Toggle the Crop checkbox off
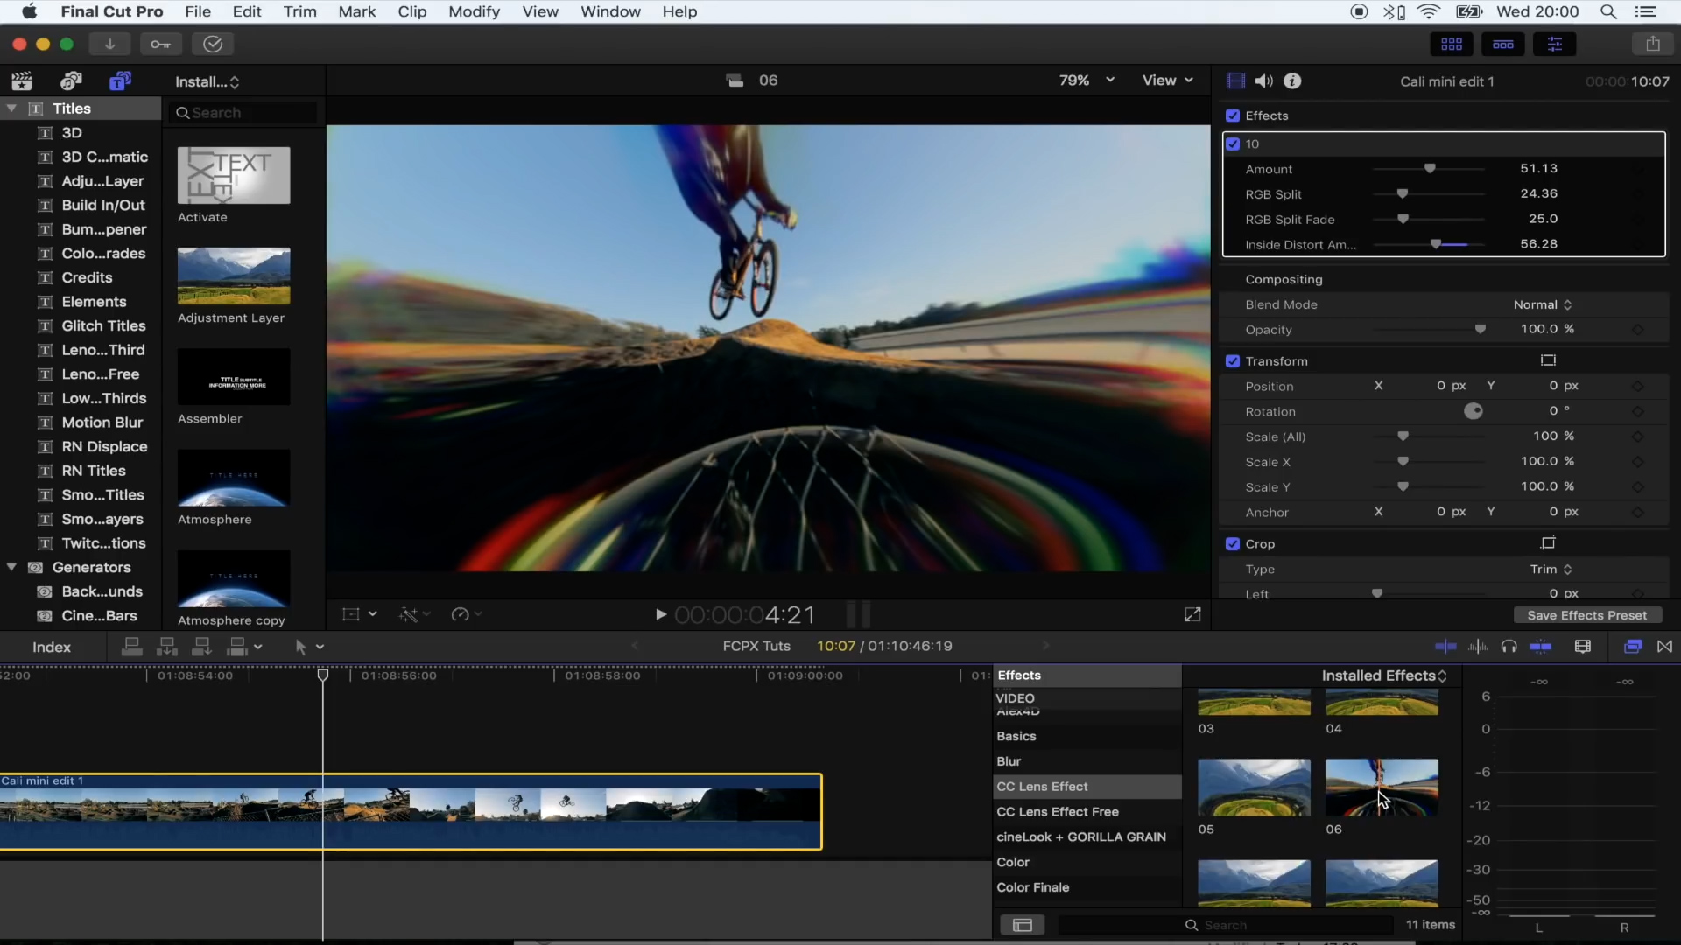The image size is (1681, 945). click(1233, 543)
